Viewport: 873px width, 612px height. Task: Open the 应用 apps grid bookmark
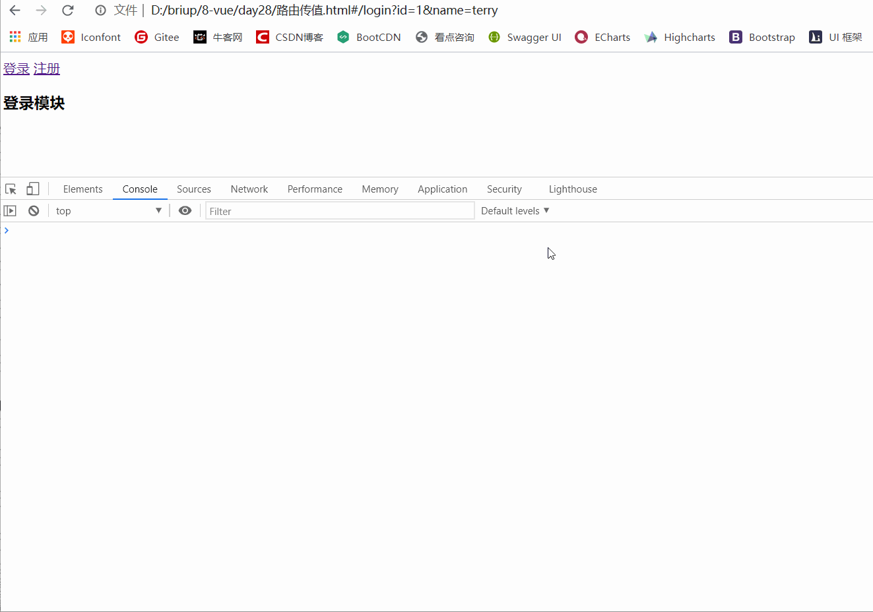click(28, 37)
